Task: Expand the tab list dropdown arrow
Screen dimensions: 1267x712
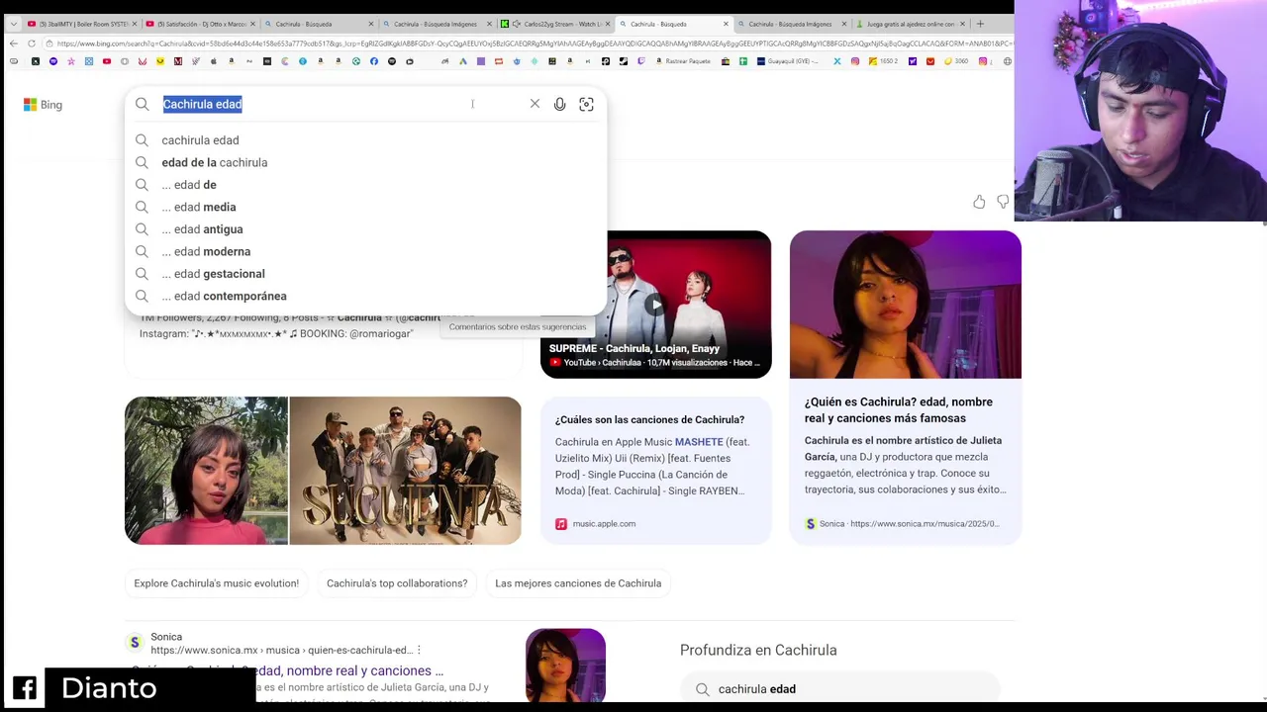Action: pyautogui.click(x=13, y=24)
